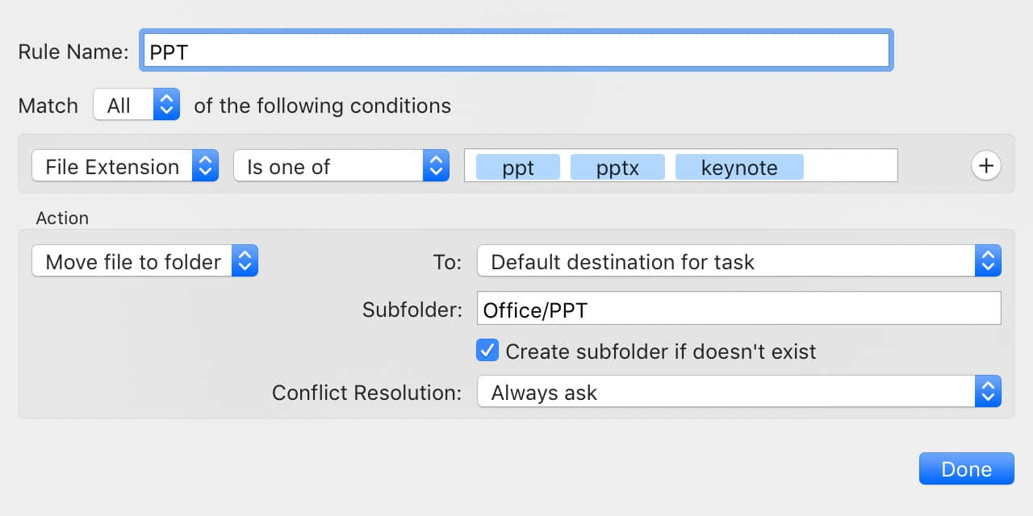Open the Move file to folder dropdown

click(x=145, y=261)
